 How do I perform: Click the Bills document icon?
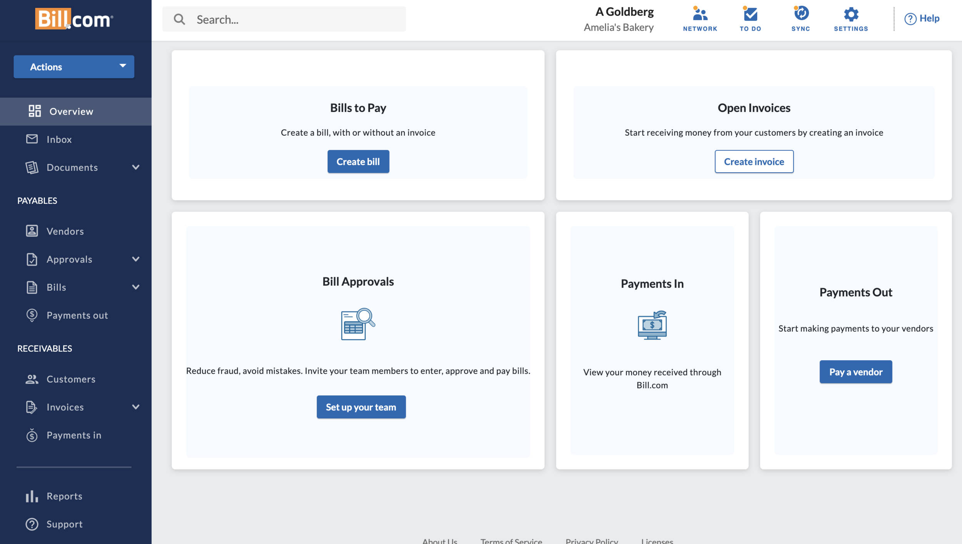coord(32,287)
